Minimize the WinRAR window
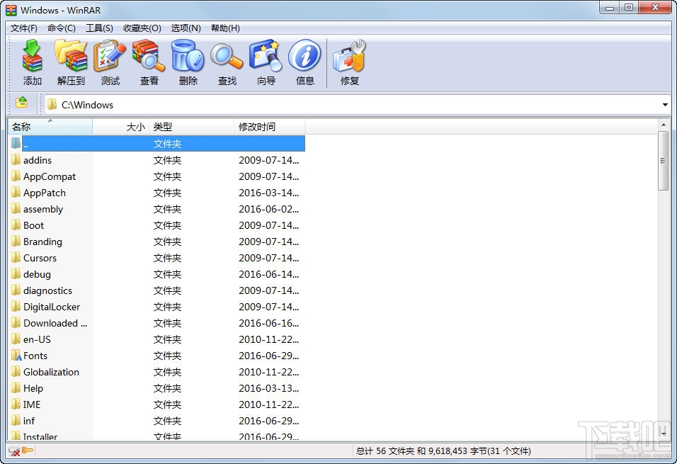 pyautogui.click(x=610, y=7)
